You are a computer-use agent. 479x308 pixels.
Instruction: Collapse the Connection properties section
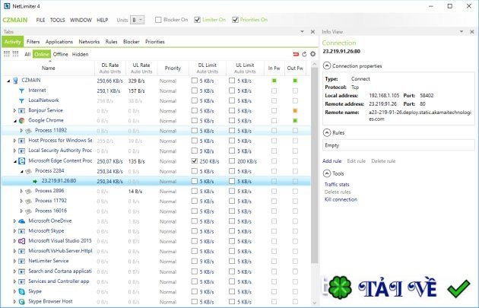(326, 68)
